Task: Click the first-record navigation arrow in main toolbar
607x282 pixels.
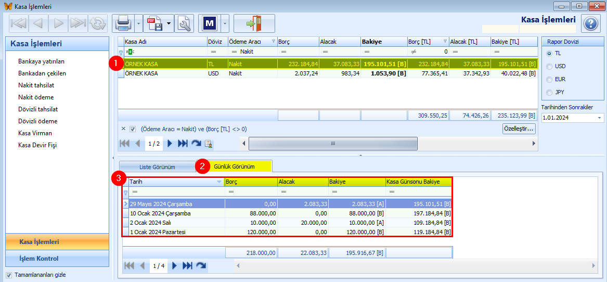Action: tap(19, 23)
